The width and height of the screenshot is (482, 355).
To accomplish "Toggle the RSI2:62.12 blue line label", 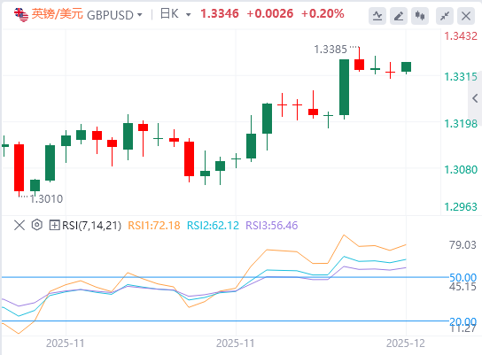I will (x=213, y=226).
